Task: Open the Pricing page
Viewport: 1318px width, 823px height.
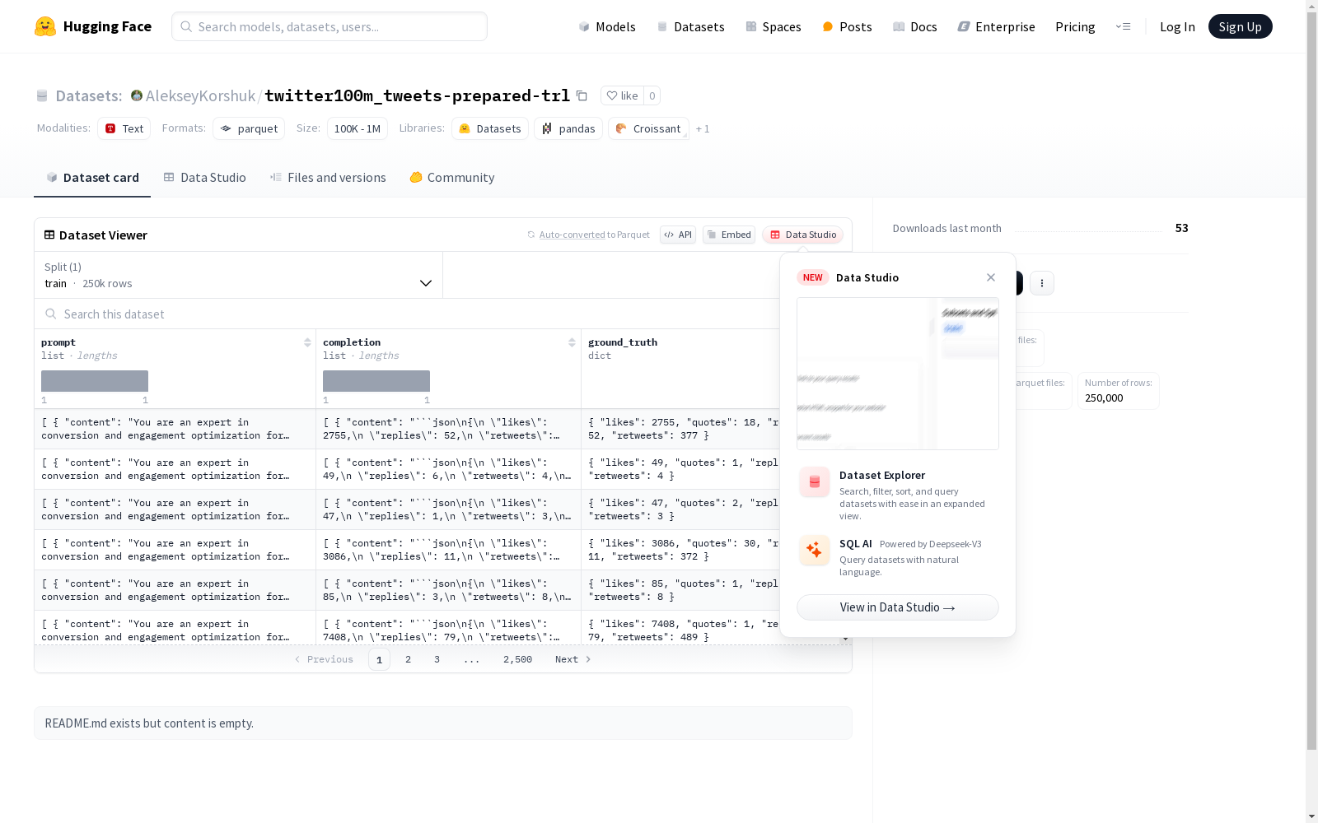Action: coord(1075,26)
